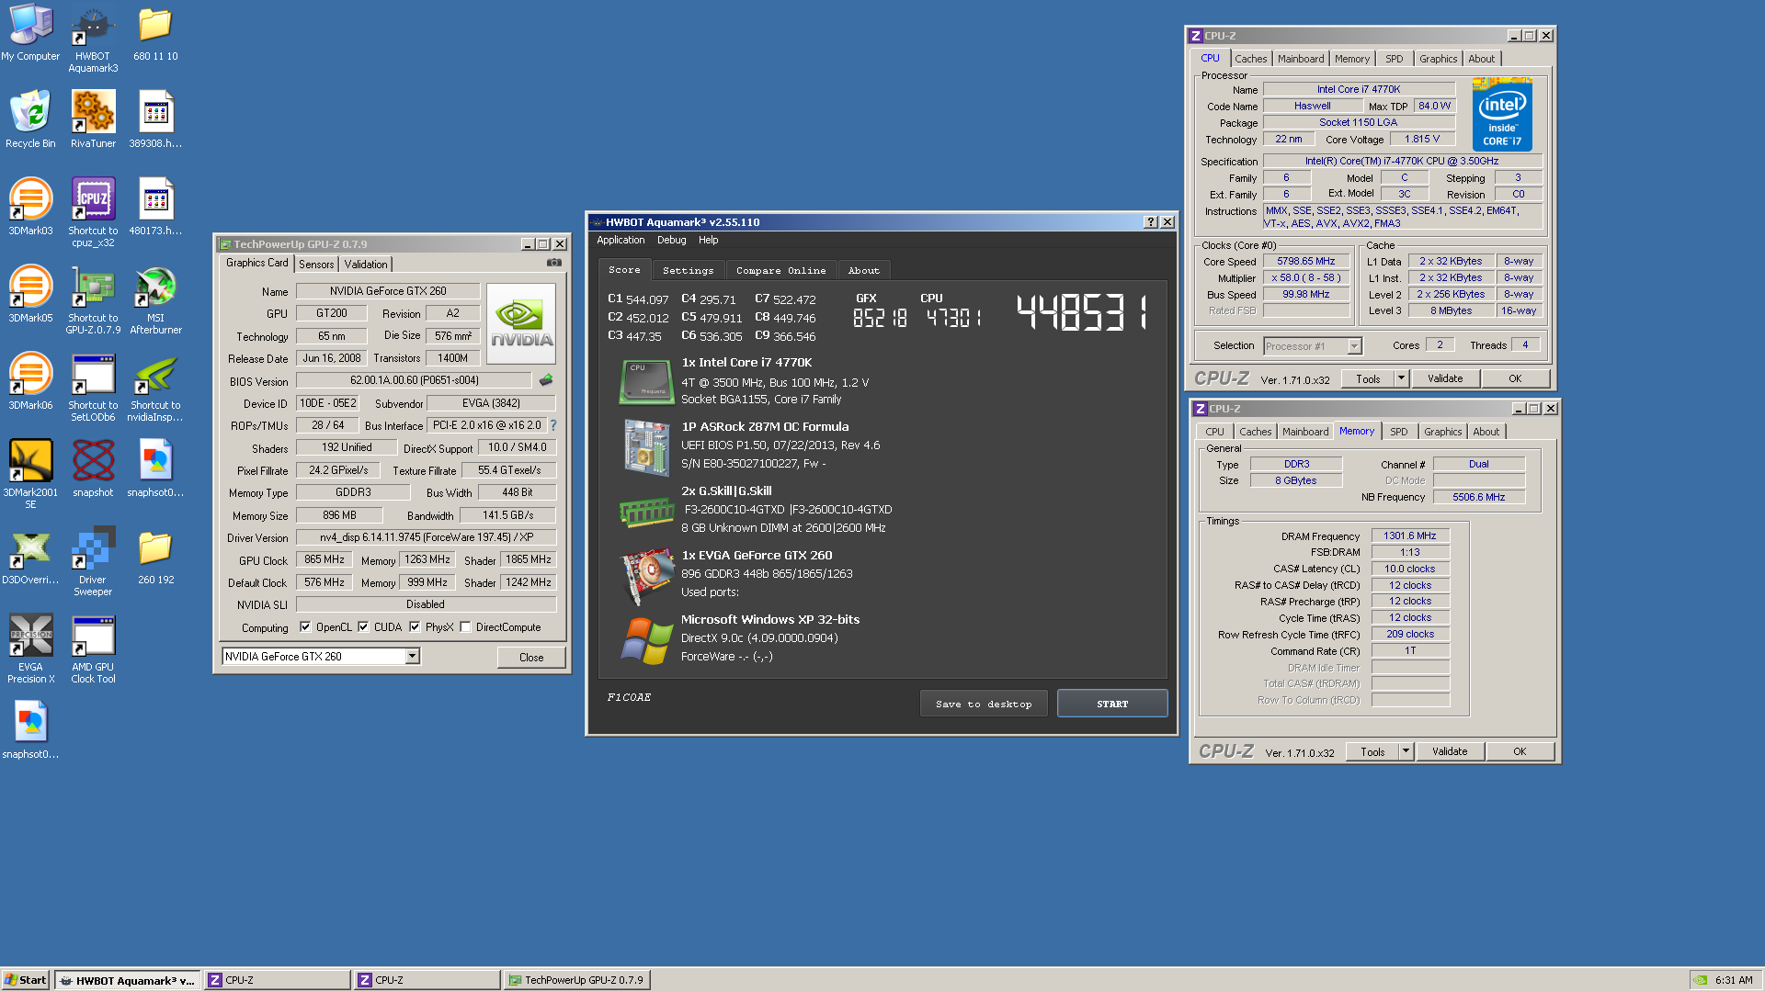This screenshot has width=1765, height=992.
Task: Open Shortcut to SetLODb6 icon
Action: [93, 387]
